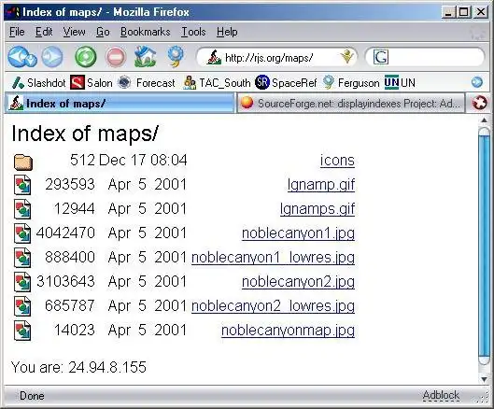The image size is (494, 409).
Task: Open the Go menu
Action: click(x=103, y=32)
